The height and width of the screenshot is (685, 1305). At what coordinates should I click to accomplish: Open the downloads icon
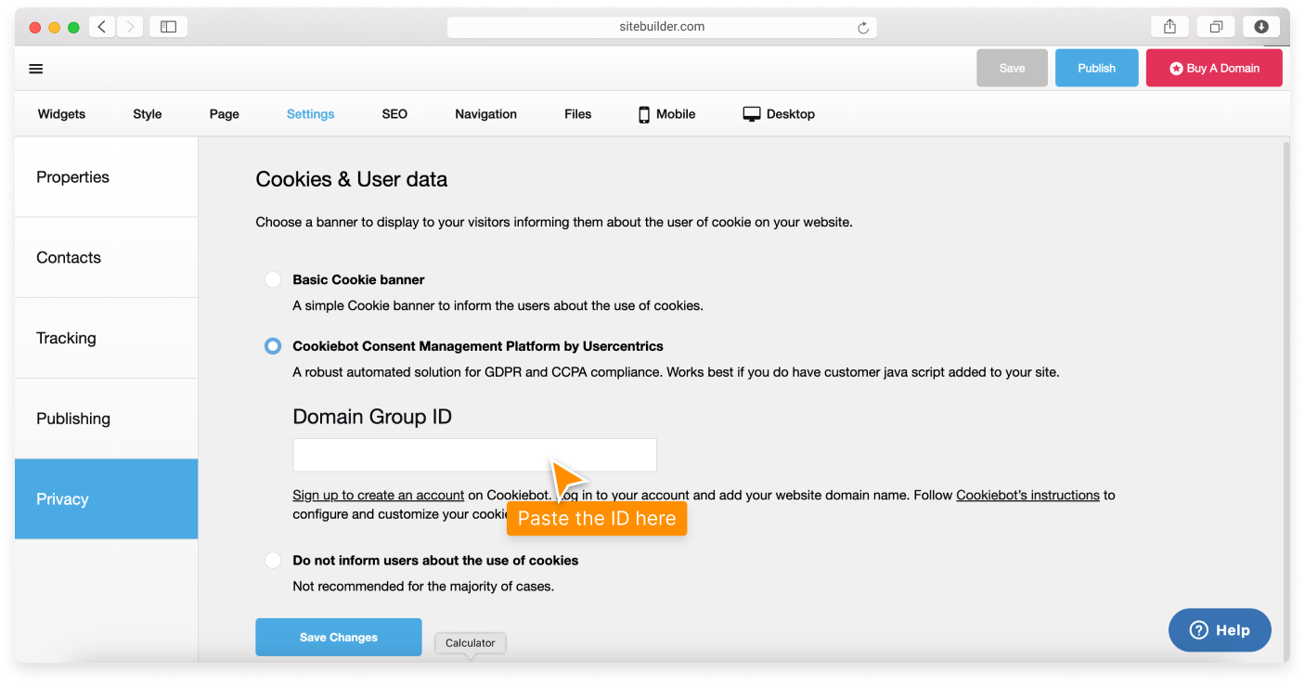(1261, 27)
